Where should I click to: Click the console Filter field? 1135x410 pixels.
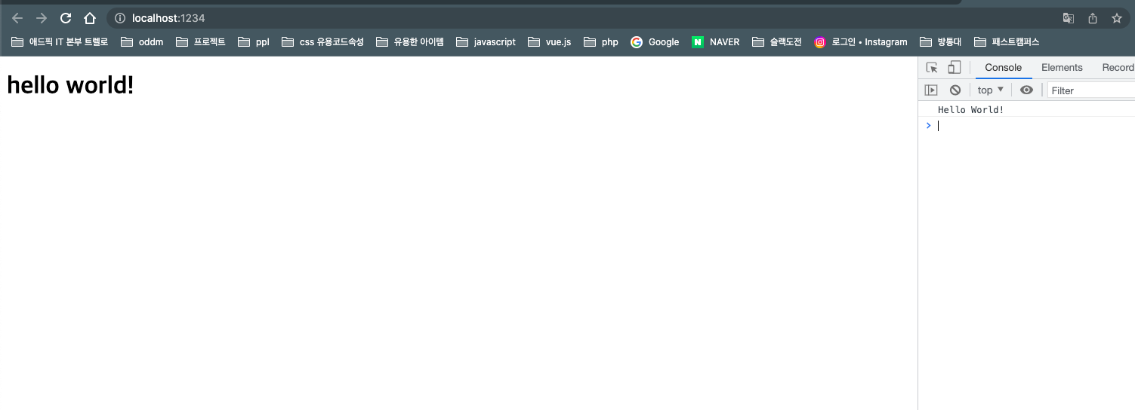[x=1091, y=90]
